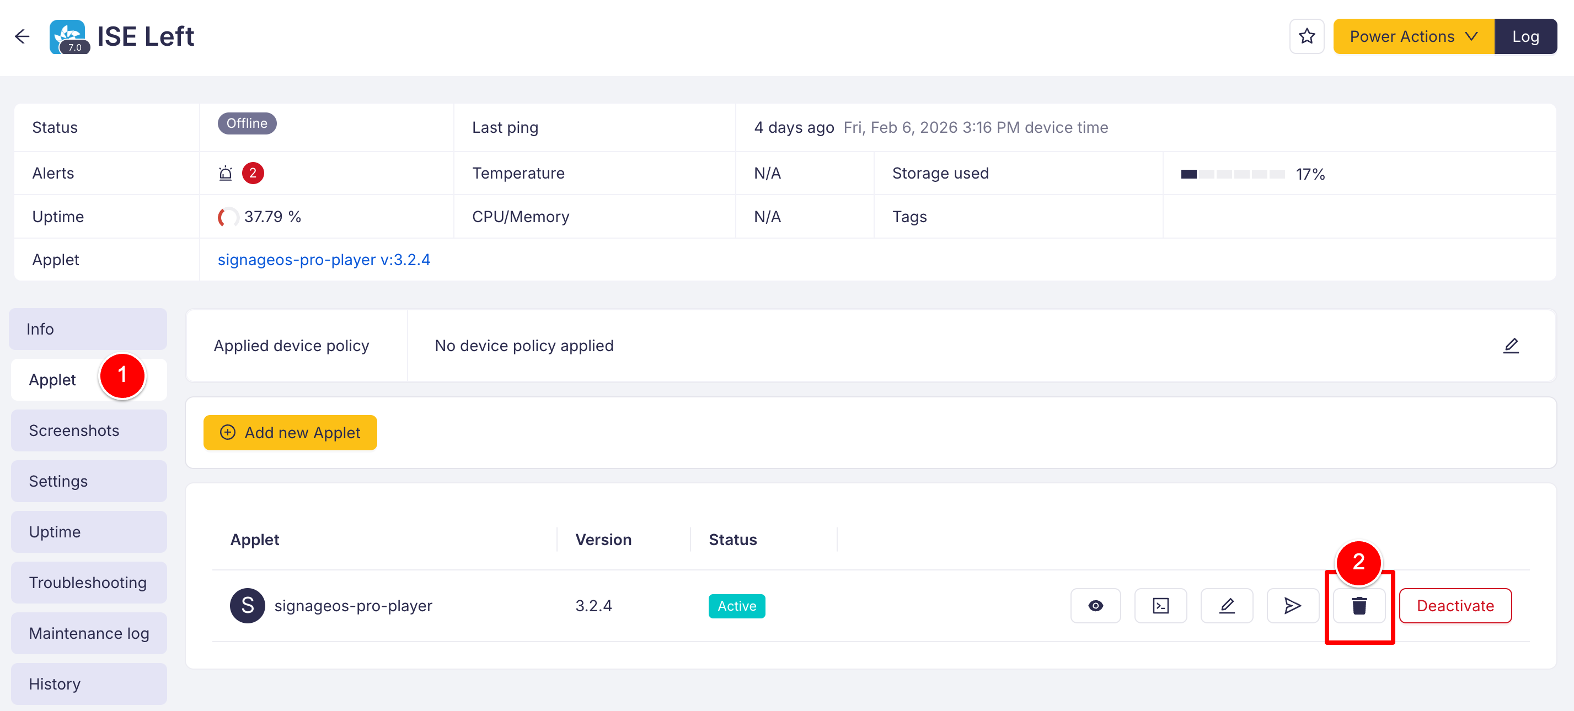Viewport: 1574px width, 711px height.
Task: Open the applet terminal console icon
Action: [1160, 605]
